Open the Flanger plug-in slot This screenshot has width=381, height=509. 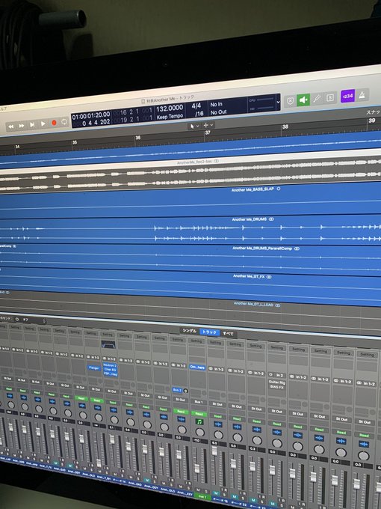point(93,368)
